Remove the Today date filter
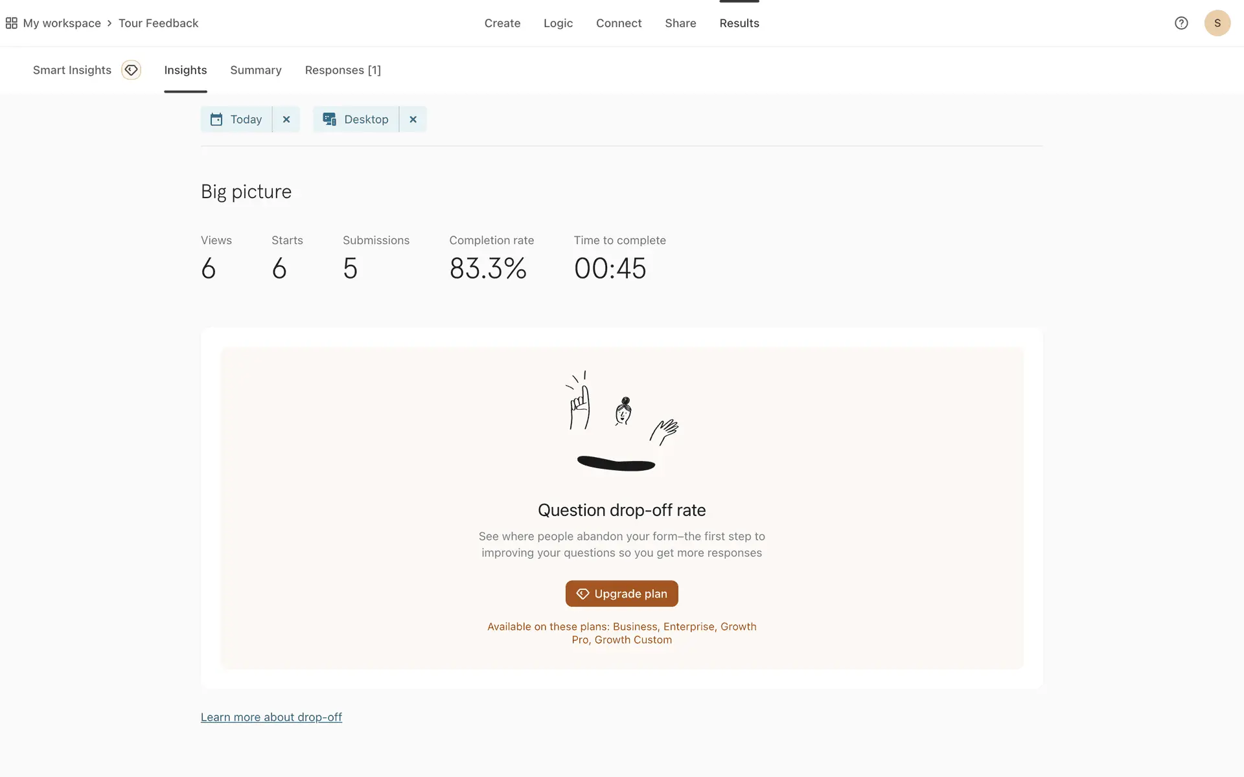Image resolution: width=1244 pixels, height=777 pixels. pyautogui.click(x=286, y=120)
